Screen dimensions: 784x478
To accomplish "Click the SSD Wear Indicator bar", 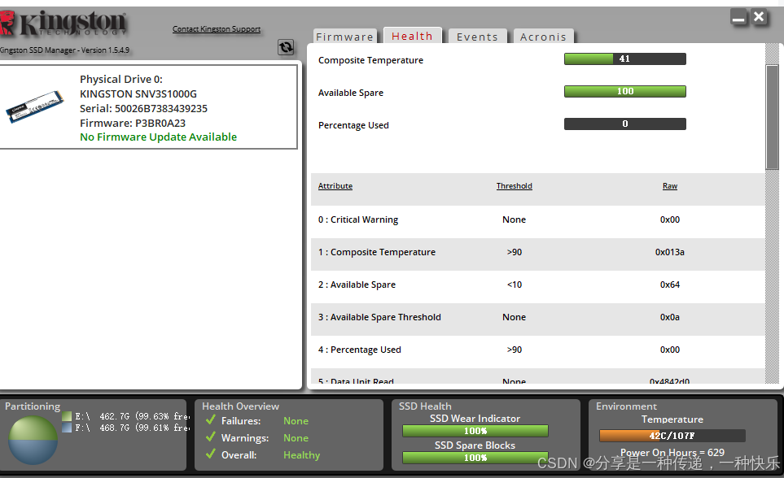I will click(475, 431).
